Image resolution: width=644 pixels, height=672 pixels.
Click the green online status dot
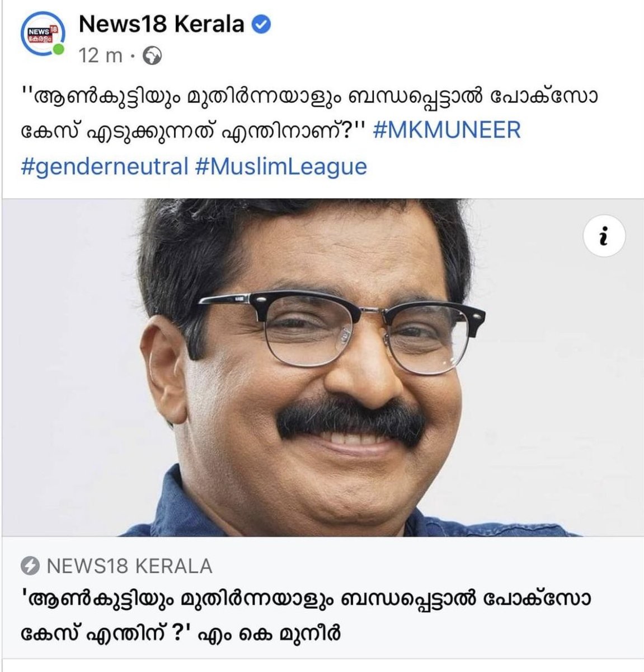click(58, 50)
